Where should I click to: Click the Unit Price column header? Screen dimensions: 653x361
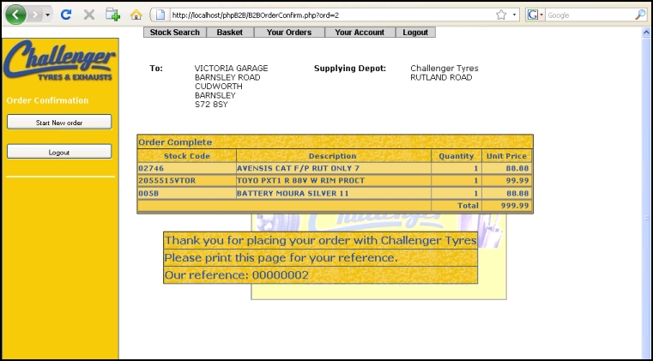tap(506, 156)
